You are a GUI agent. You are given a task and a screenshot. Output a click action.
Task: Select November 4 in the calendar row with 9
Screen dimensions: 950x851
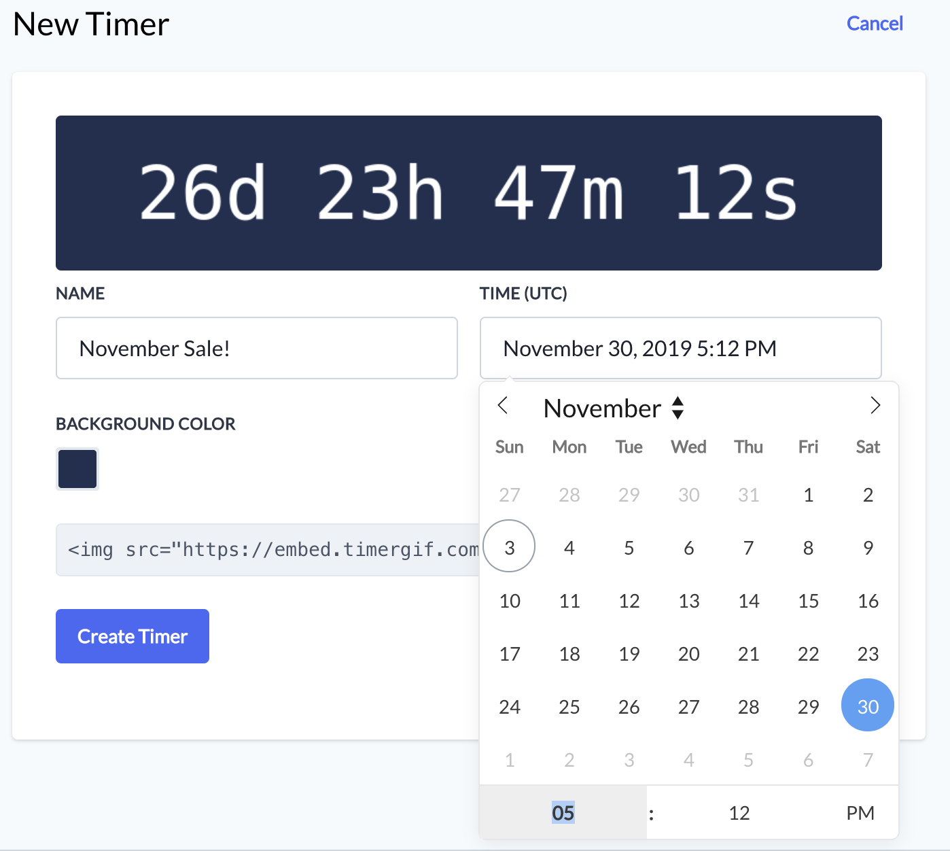click(569, 547)
